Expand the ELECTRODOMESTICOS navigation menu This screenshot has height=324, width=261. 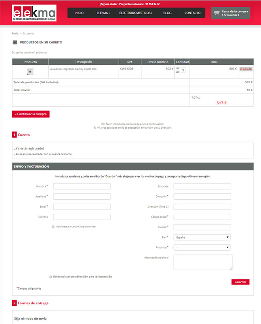[x=135, y=13]
